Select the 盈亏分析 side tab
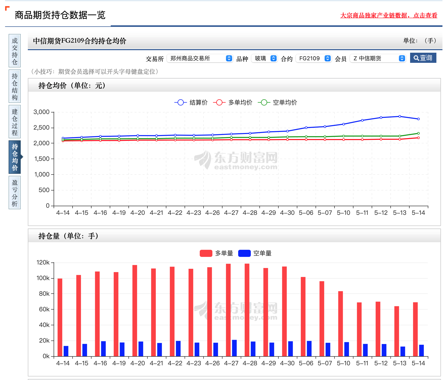Image resolution: width=446 pixels, height=380 pixels. point(15,193)
